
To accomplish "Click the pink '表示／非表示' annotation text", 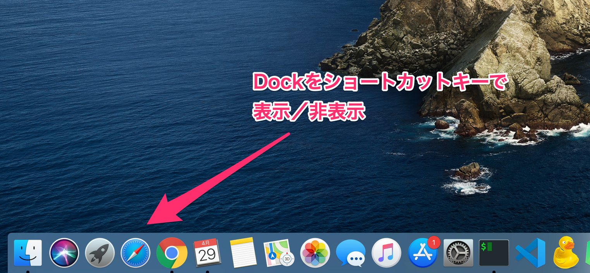I will pos(309,113).
